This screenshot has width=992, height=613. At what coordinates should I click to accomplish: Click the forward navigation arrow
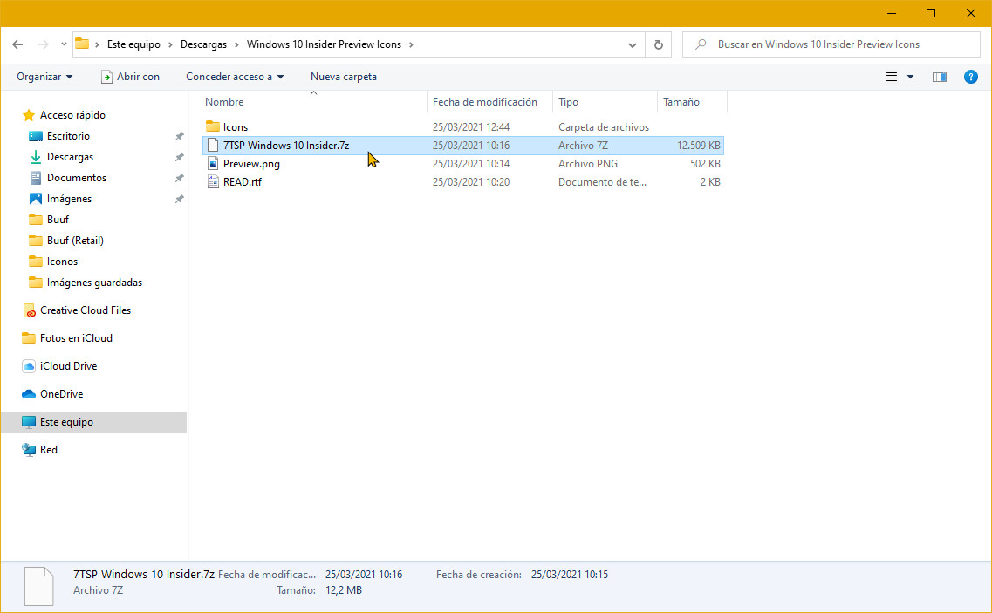click(x=43, y=44)
